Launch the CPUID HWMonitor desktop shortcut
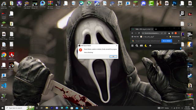This screenshot has width=196, height=110. coord(12,56)
